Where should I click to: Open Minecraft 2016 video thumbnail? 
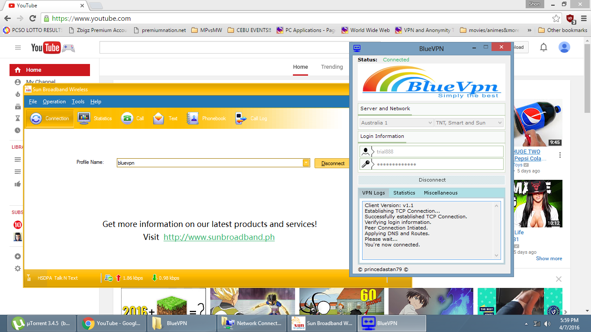coord(163,301)
